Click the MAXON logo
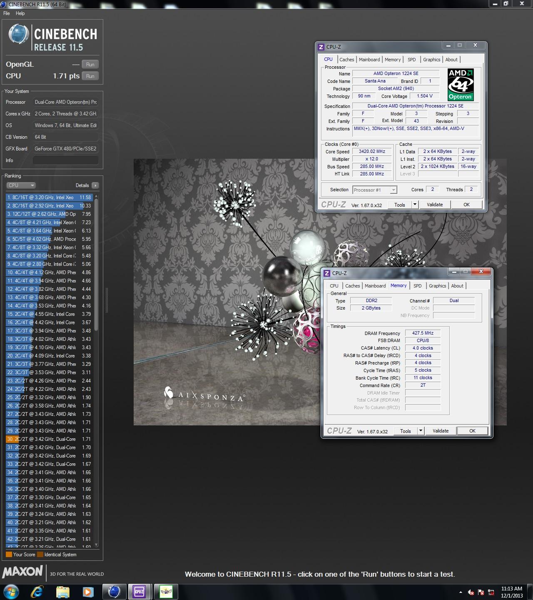 tap(22, 572)
